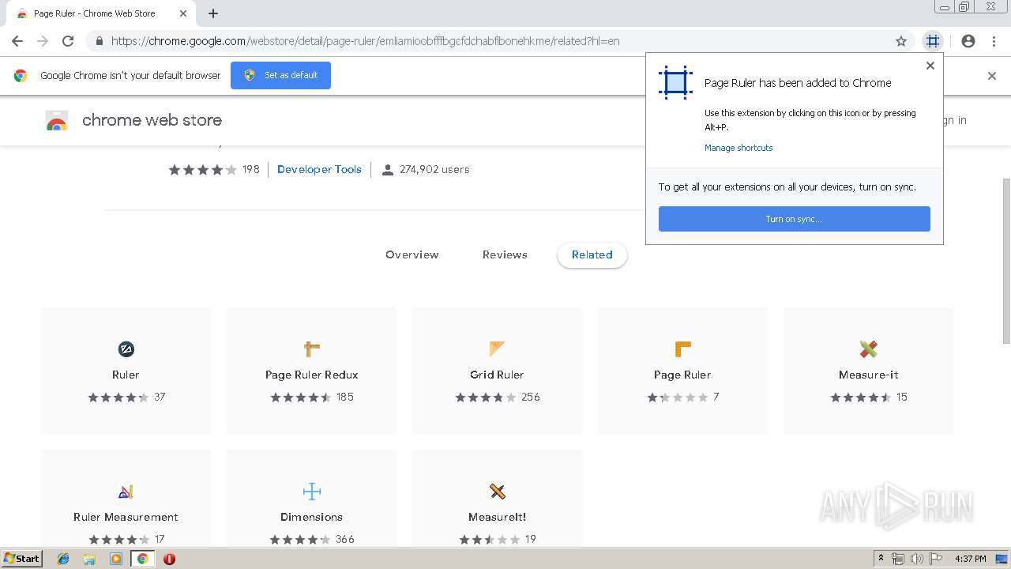View site security padlock info
Screen dimensions: 1011x569
point(100,41)
